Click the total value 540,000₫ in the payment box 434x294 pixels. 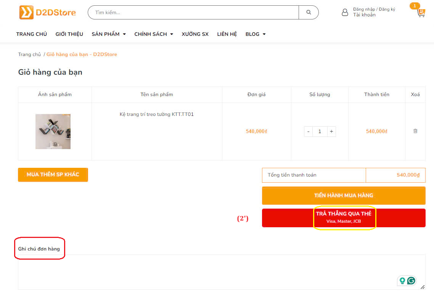click(x=408, y=175)
